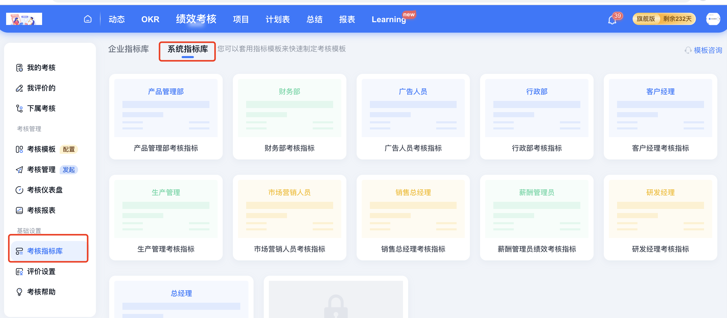Open the 计划表 navigation tab
Screen dimensions: 727x318
pos(278,19)
